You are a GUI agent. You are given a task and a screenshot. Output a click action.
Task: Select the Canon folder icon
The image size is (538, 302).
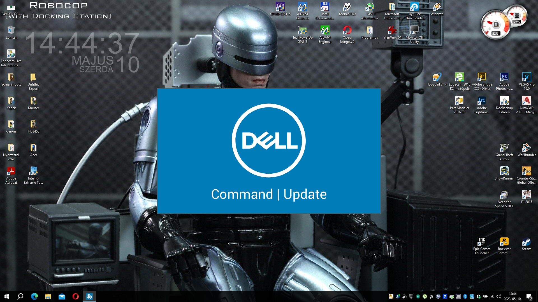11,126
